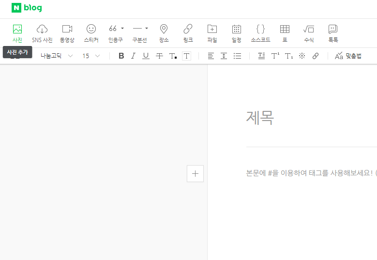This screenshot has width=377, height=260.
Task: Click the inline hyperlink icon in format bar
Action: pyautogui.click(x=316, y=56)
